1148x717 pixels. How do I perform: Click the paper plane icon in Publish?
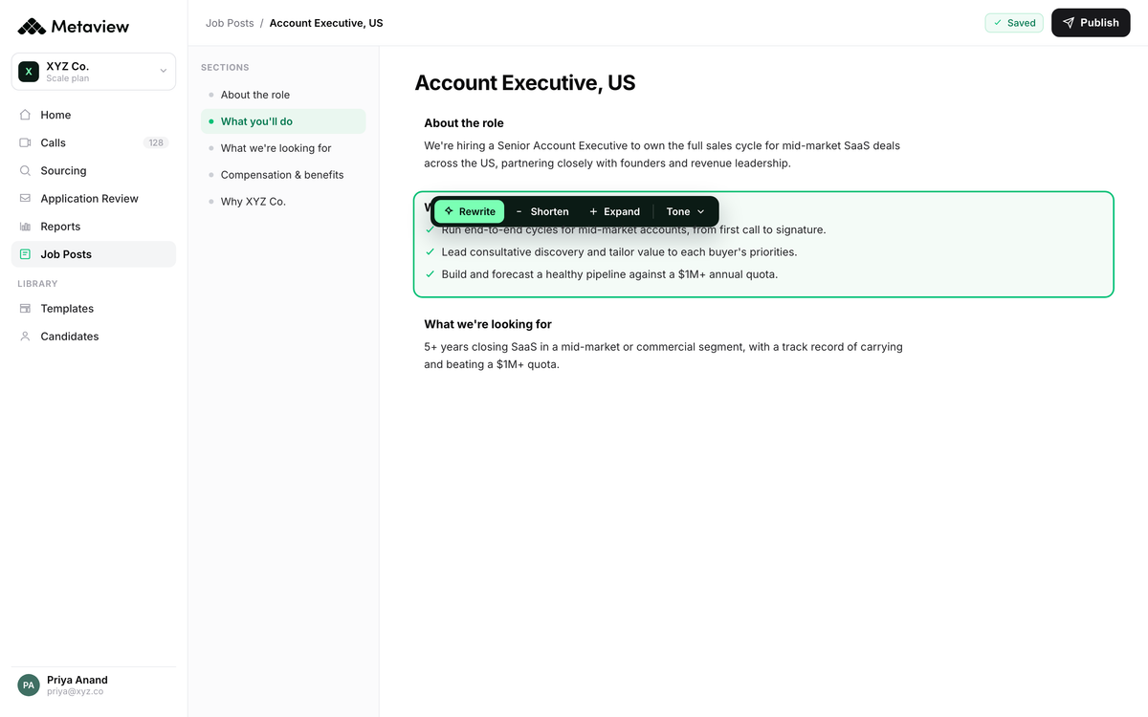(x=1069, y=23)
